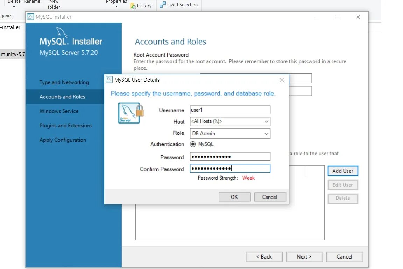Click the Delete button beside the user list

343,198
